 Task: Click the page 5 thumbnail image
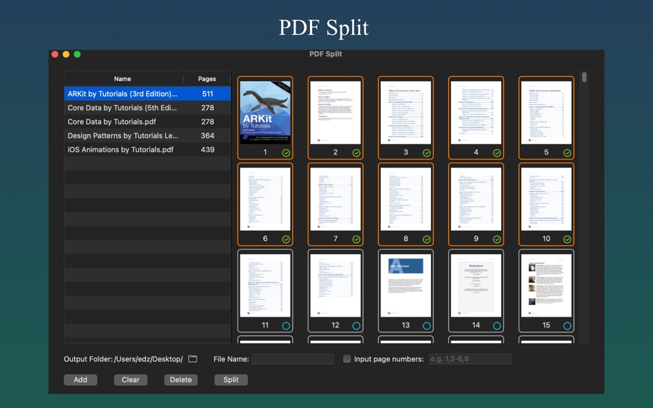pos(546,113)
